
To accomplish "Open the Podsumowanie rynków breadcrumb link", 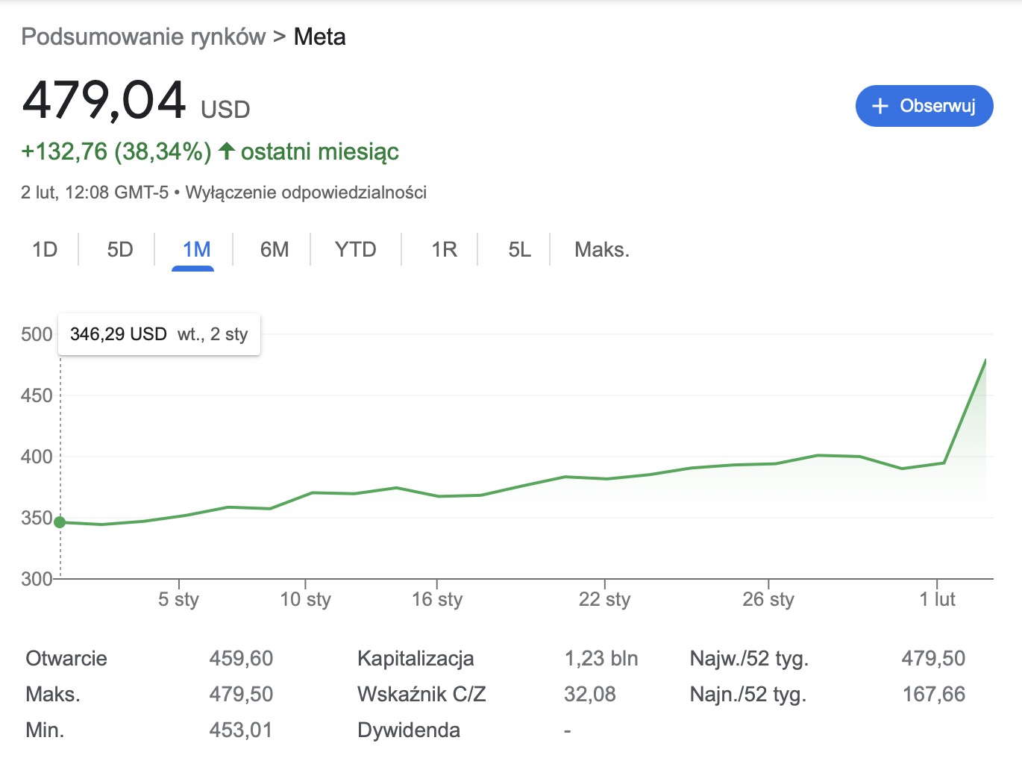I will (x=143, y=37).
